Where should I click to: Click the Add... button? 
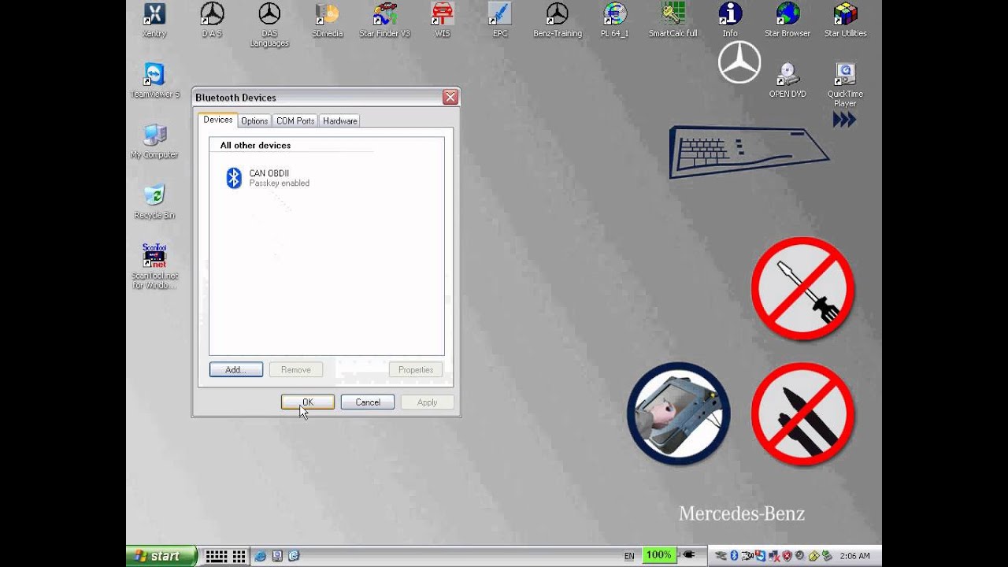[236, 369]
